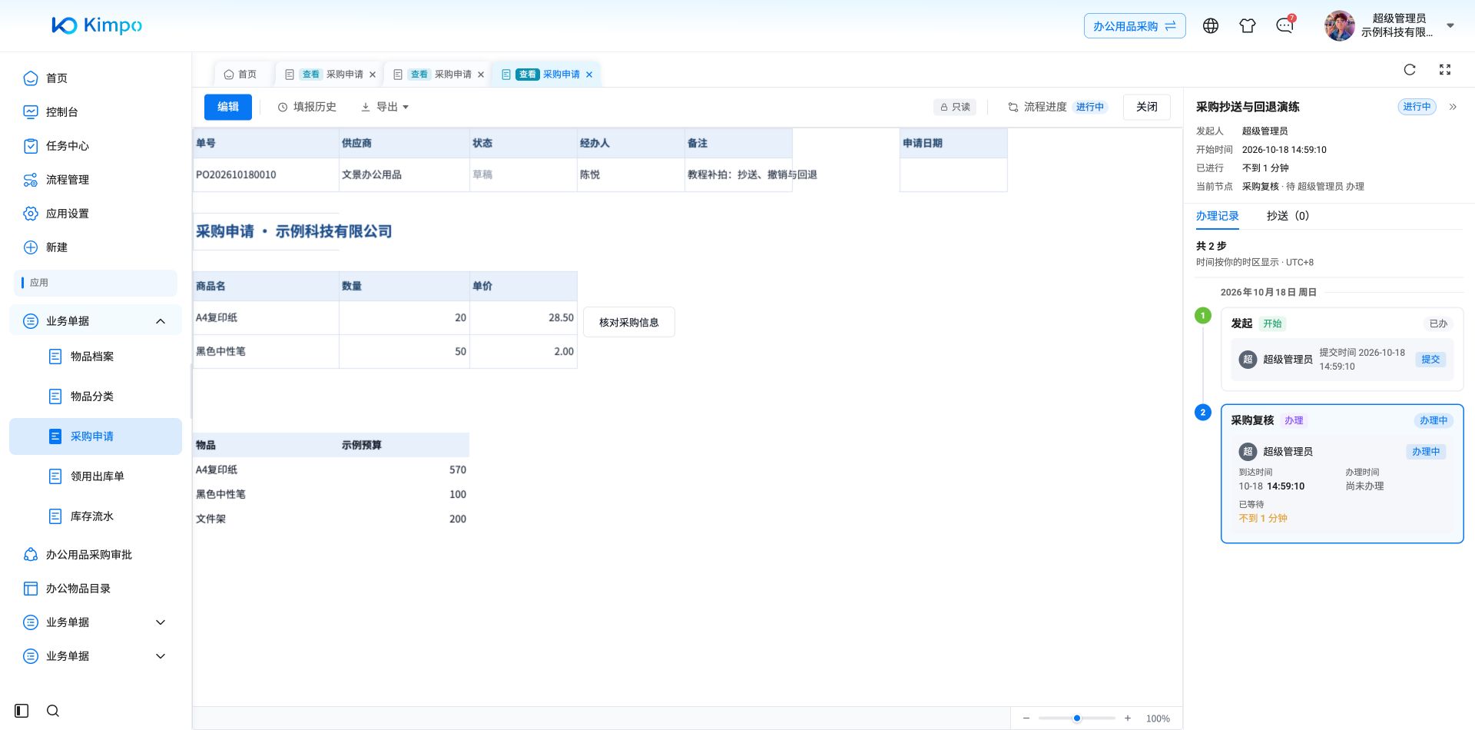This screenshot has height=730, width=1475.
Task: Toggle the sidebar collapse icon
Action: click(22, 711)
